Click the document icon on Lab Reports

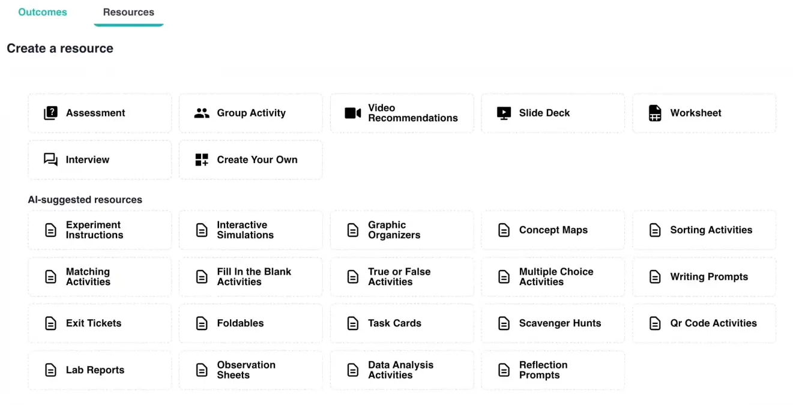[50, 370]
